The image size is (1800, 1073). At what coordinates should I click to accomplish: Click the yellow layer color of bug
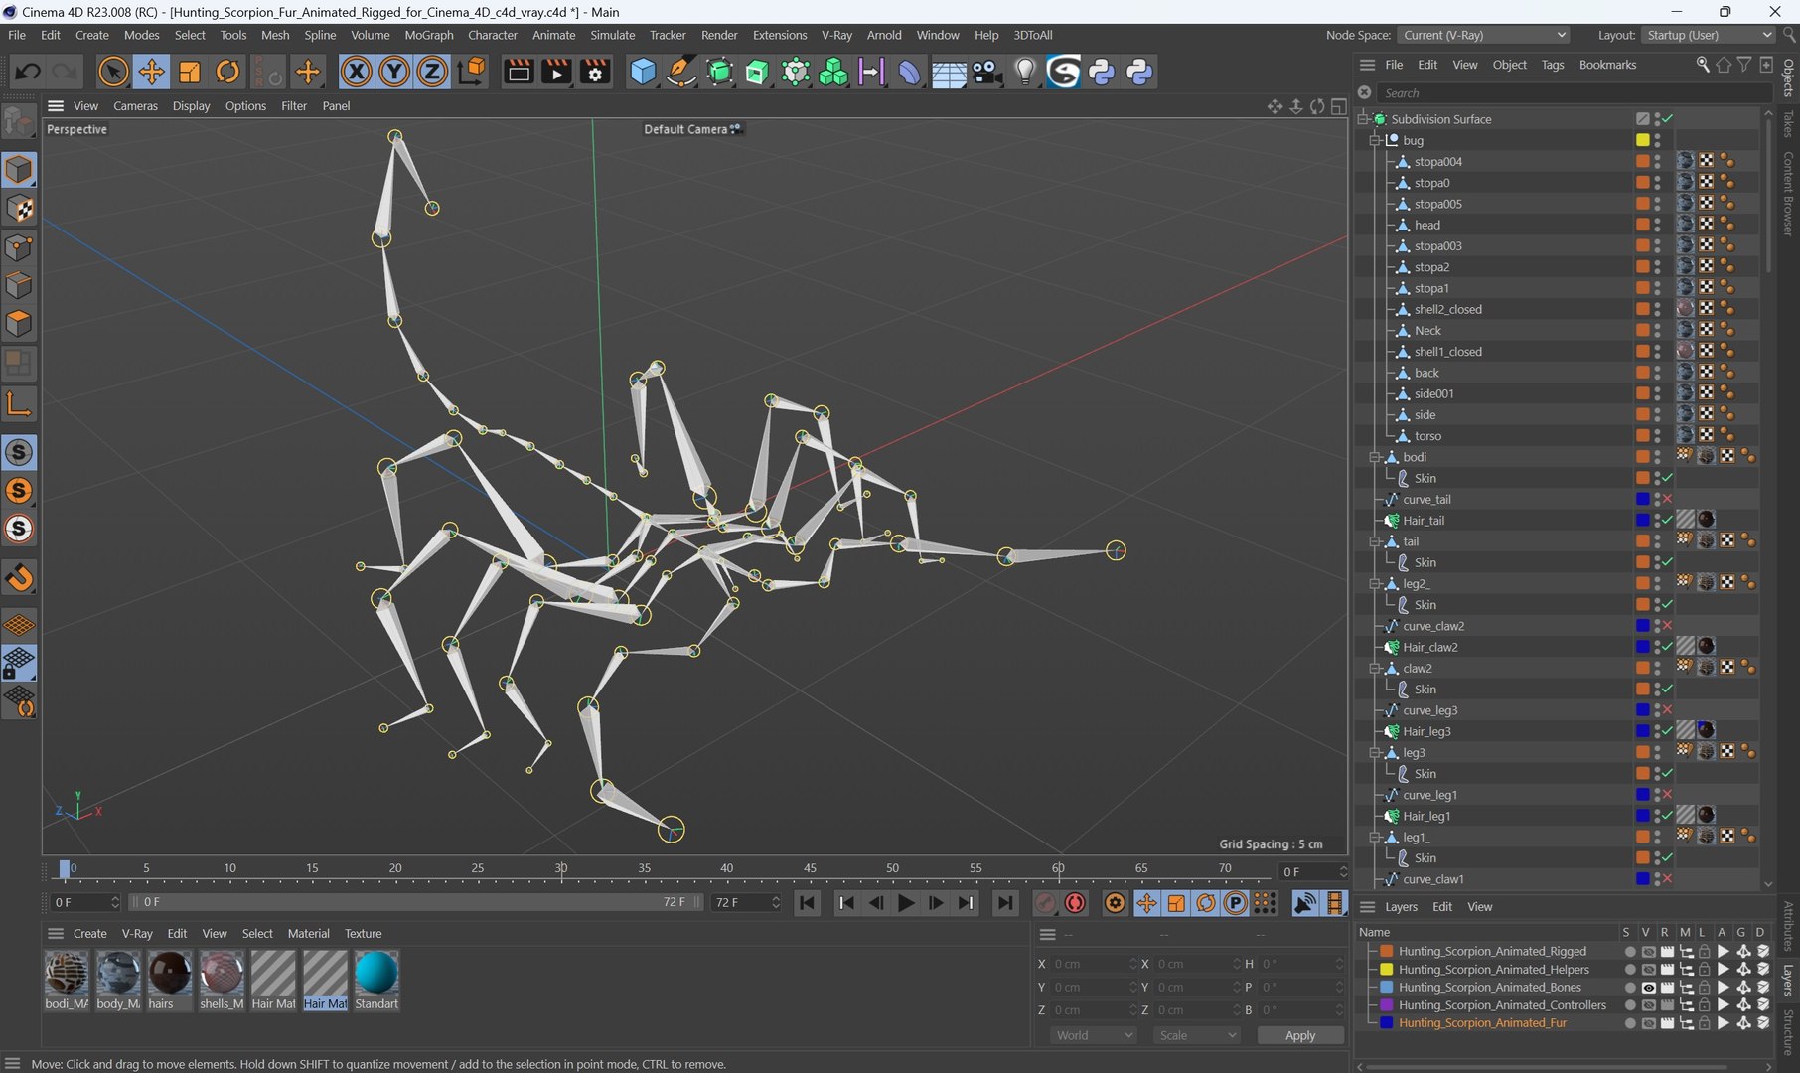pos(1643,140)
